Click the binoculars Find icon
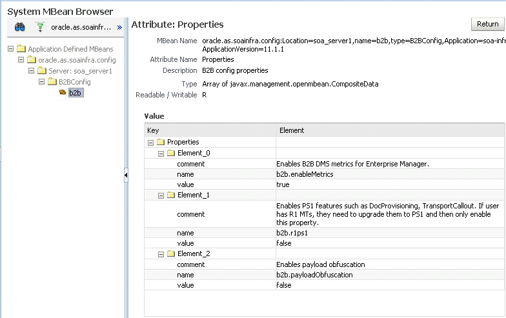 (x=19, y=27)
